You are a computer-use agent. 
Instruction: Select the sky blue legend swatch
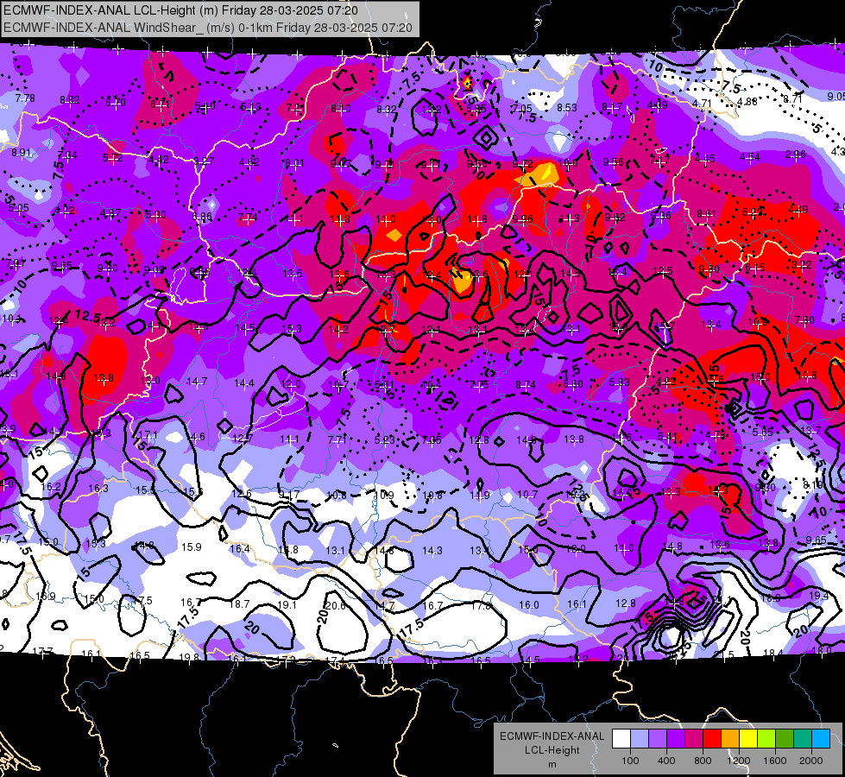pyautogui.click(x=821, y=739)
